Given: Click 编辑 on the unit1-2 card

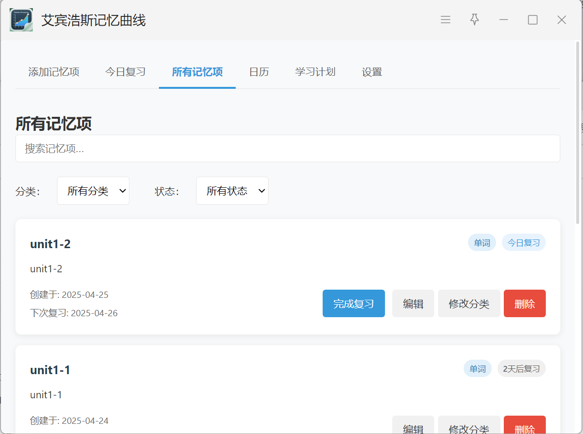Looking at the screenshot, I should coord(413,304).
